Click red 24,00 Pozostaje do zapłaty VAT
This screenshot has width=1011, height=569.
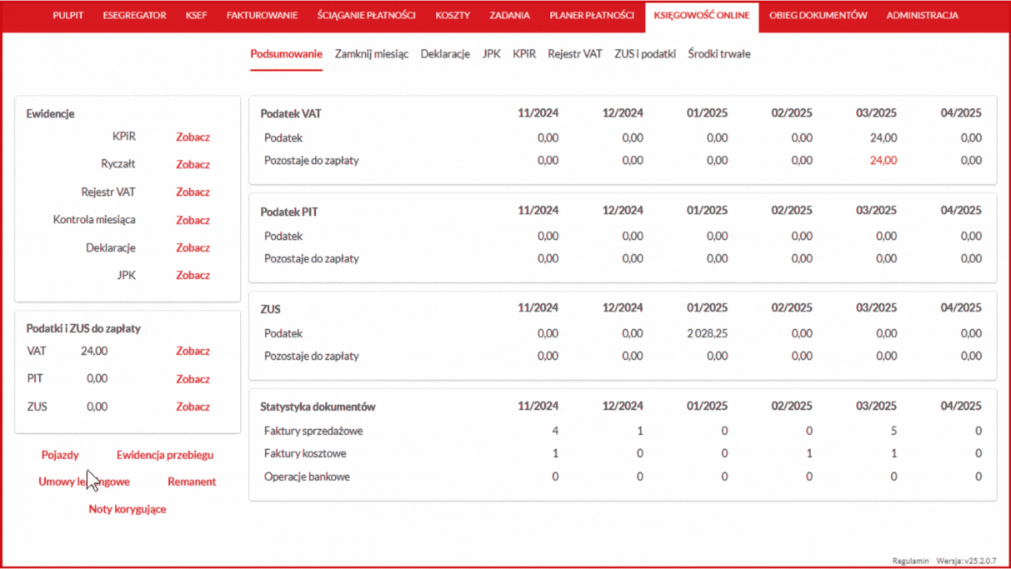point(883,160)
